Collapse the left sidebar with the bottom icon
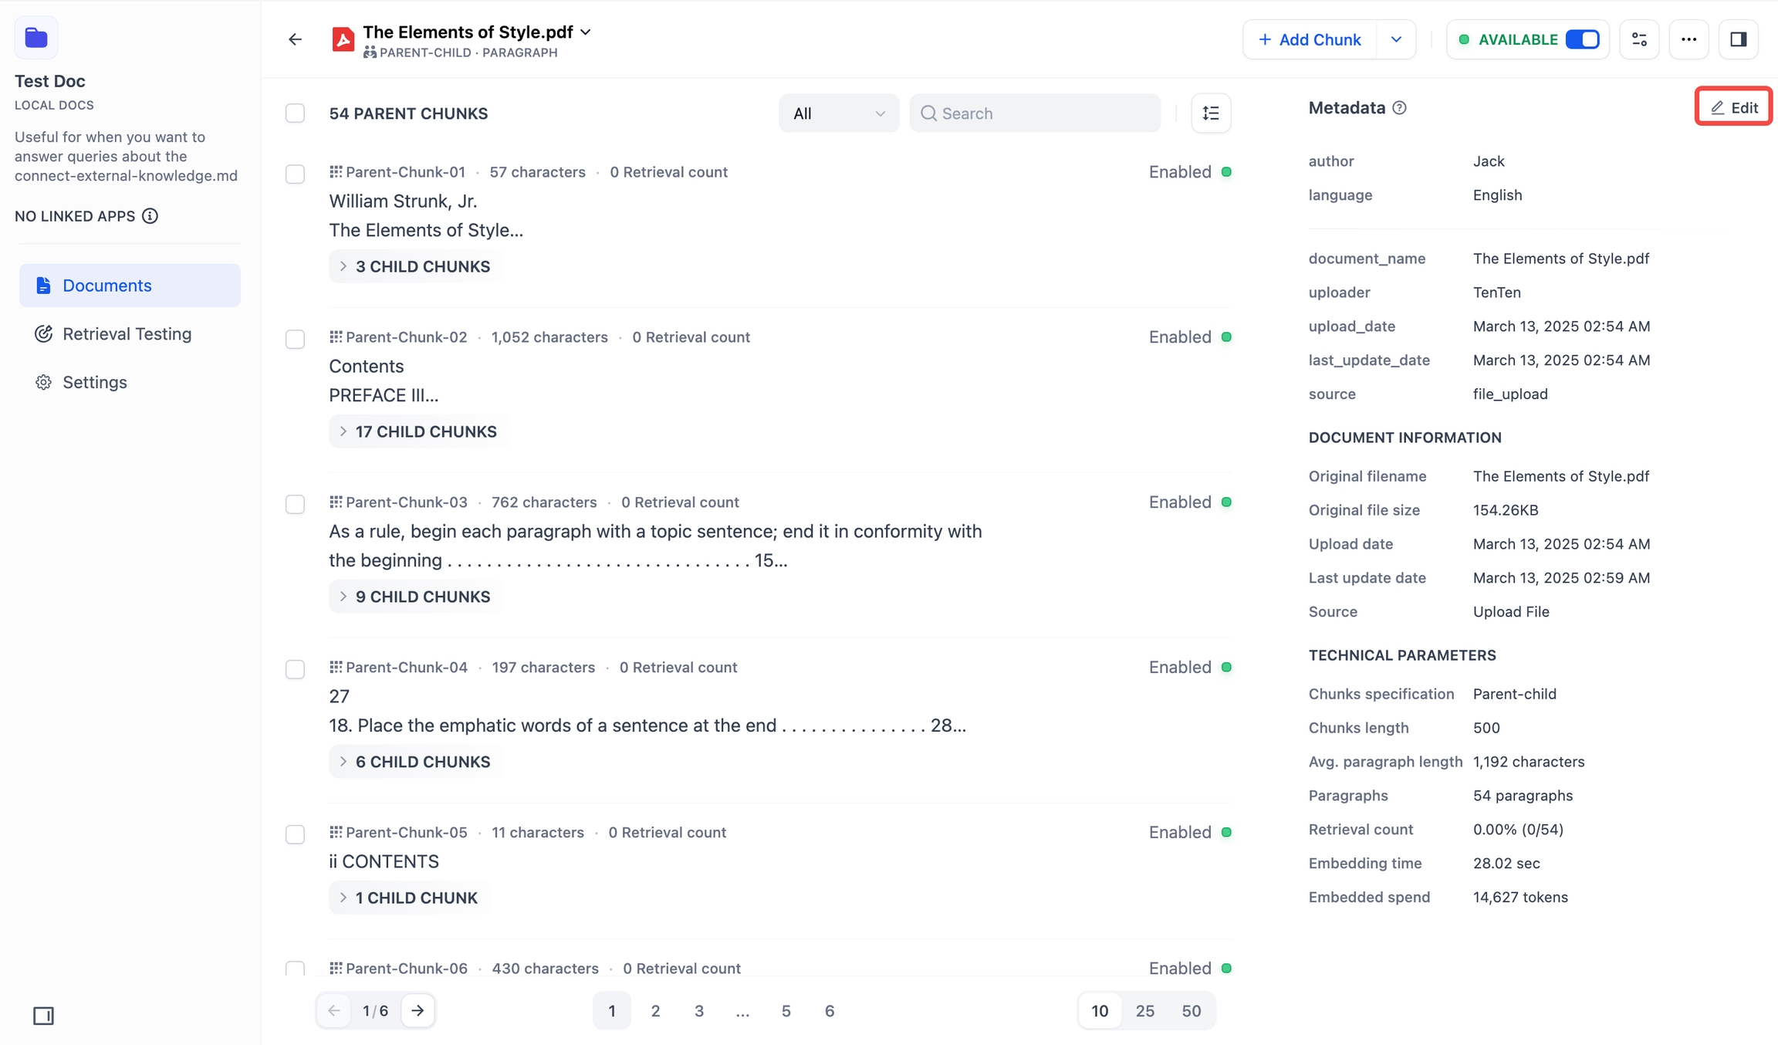 click(x=43, y=1016)
